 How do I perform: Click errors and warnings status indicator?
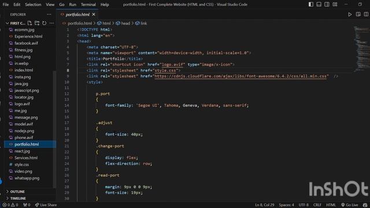point(10,205)
